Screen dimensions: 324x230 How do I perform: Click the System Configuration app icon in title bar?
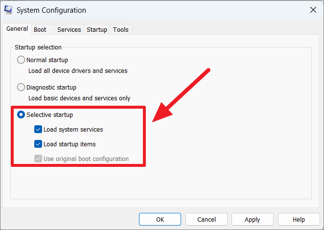point(8,10)
